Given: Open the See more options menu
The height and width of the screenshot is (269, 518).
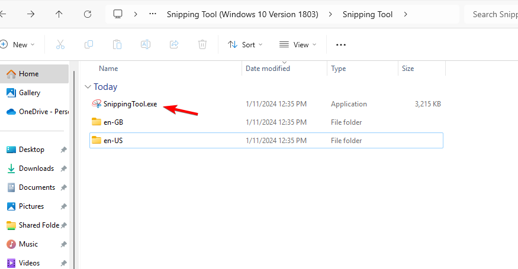Looking at the screenshot, I should click(x=341, y=44).
